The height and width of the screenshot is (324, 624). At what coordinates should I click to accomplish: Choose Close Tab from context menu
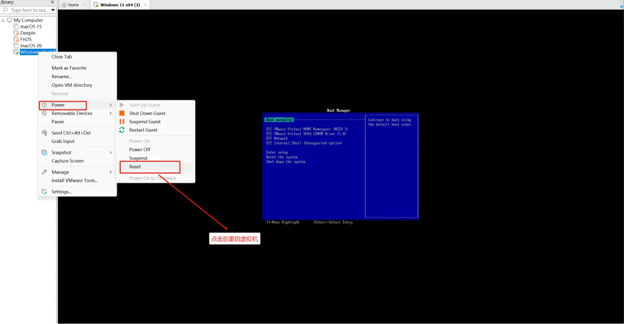pos(62,57)
